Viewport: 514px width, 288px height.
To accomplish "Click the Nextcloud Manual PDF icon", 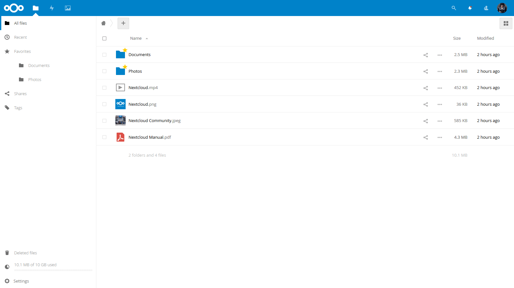I will (120, 137).
